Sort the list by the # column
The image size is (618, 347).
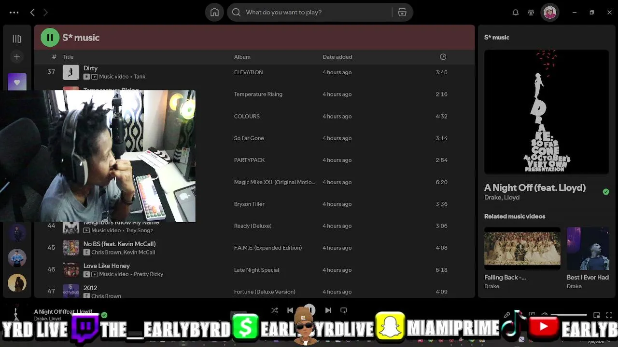click(54, 57)
